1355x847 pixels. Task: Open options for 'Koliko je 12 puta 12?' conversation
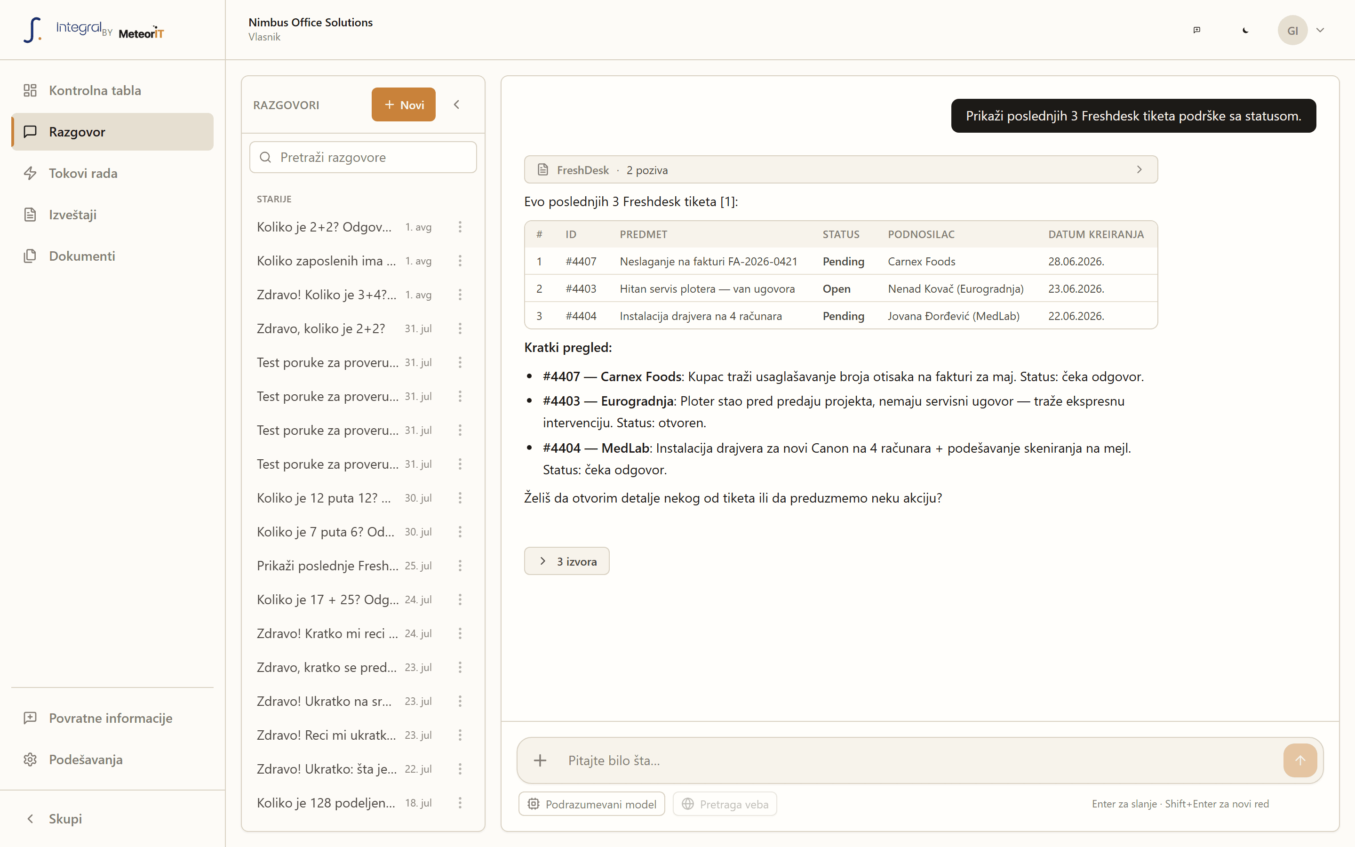point(460,498)
